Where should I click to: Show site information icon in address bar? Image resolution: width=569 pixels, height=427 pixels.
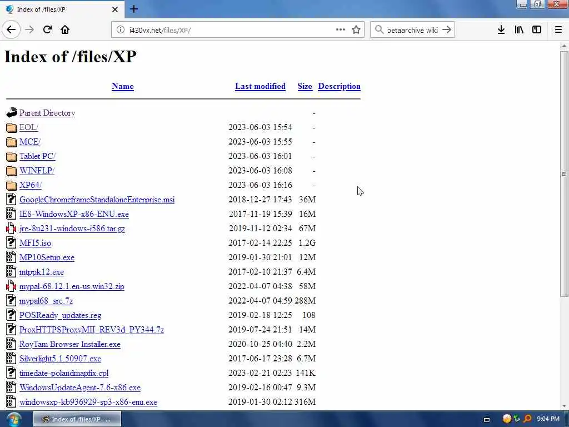(120, 30)
